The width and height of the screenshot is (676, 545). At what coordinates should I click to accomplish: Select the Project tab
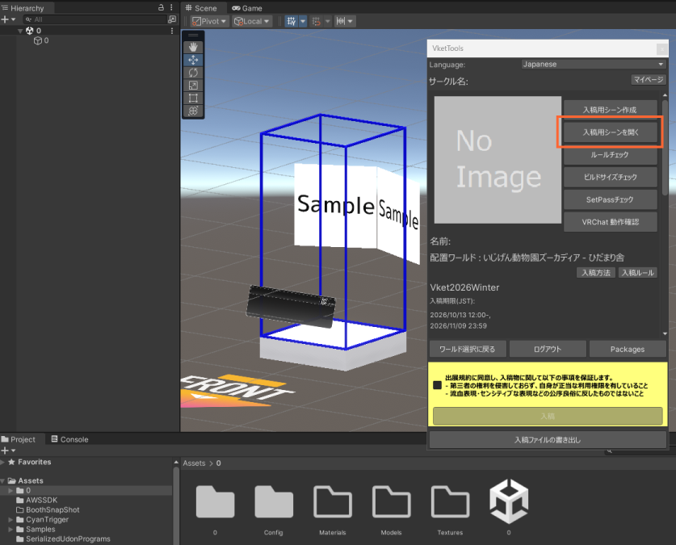[x=19, y=439]
